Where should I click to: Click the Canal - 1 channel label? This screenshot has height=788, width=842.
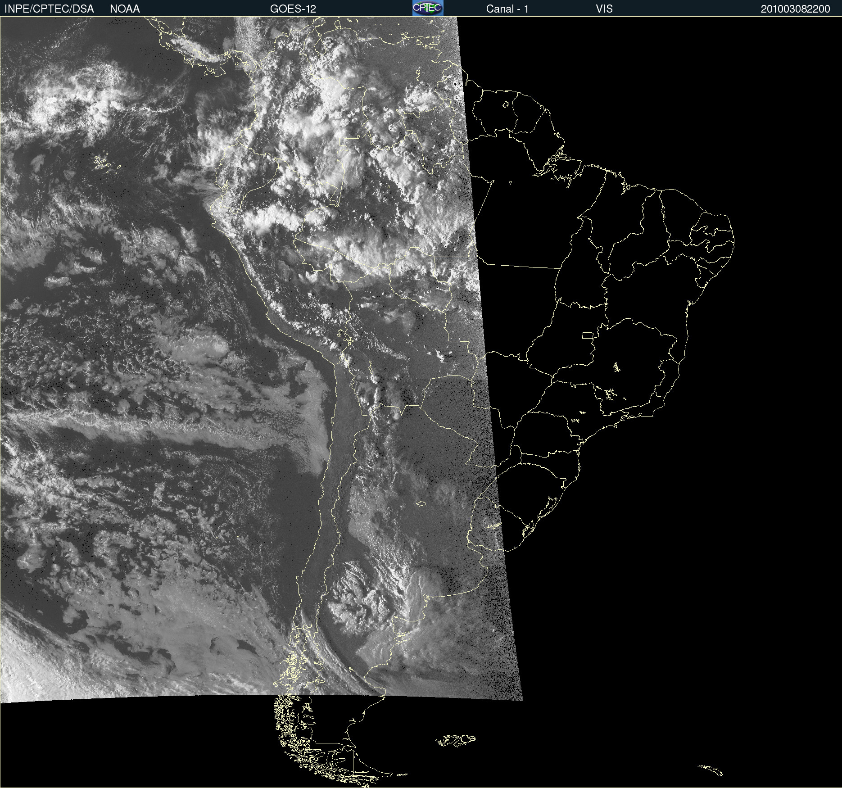[x=507, y=9]
